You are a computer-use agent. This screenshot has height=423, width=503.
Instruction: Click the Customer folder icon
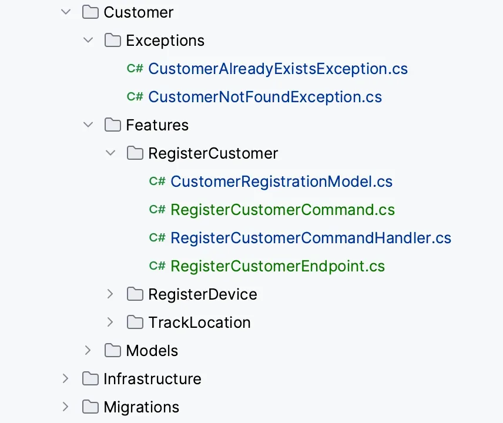90,12
